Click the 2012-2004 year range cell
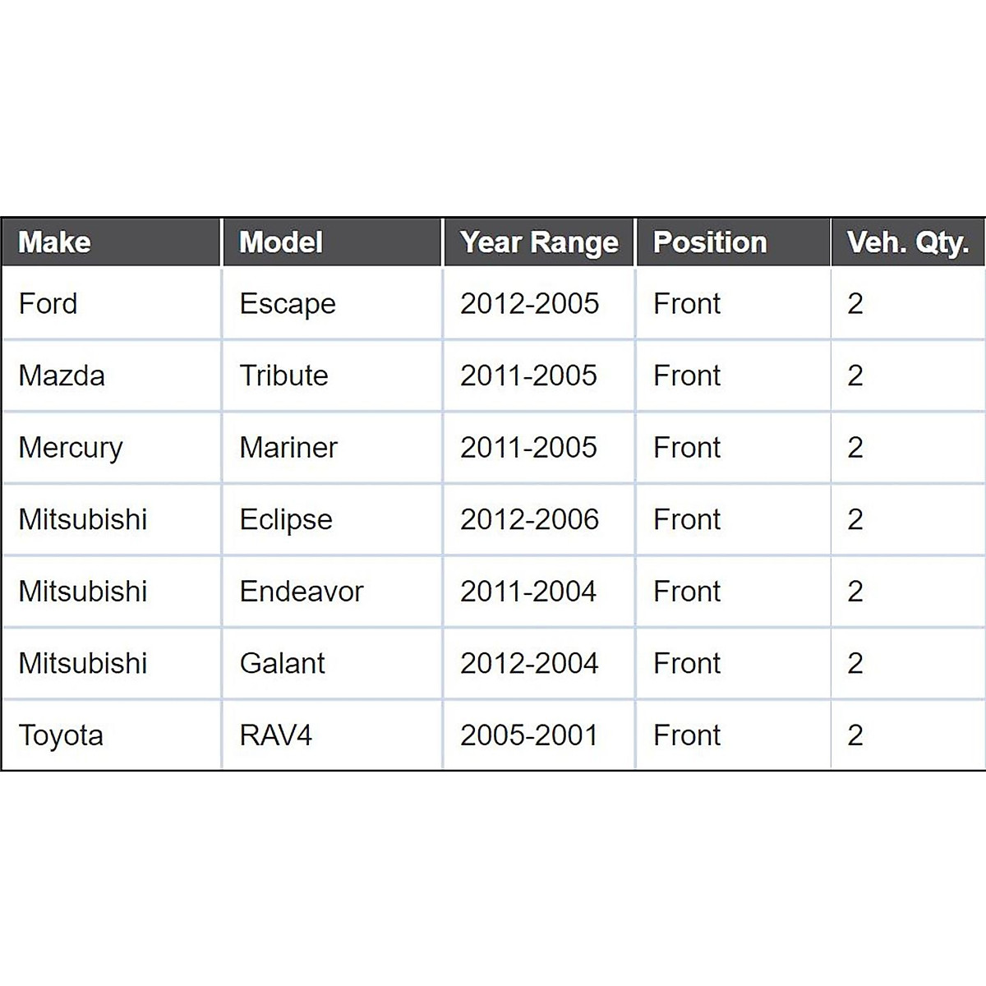Screen dimensions: 986x986 (x=529, y=663)
